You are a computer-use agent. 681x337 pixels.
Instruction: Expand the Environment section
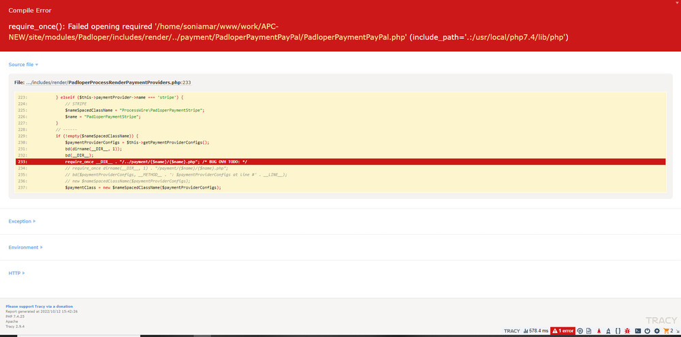[x=25, y=247]
